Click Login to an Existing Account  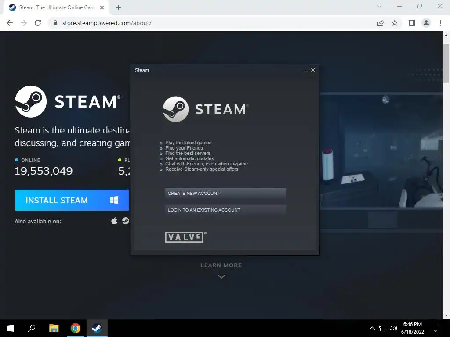(x=225, y=210)
